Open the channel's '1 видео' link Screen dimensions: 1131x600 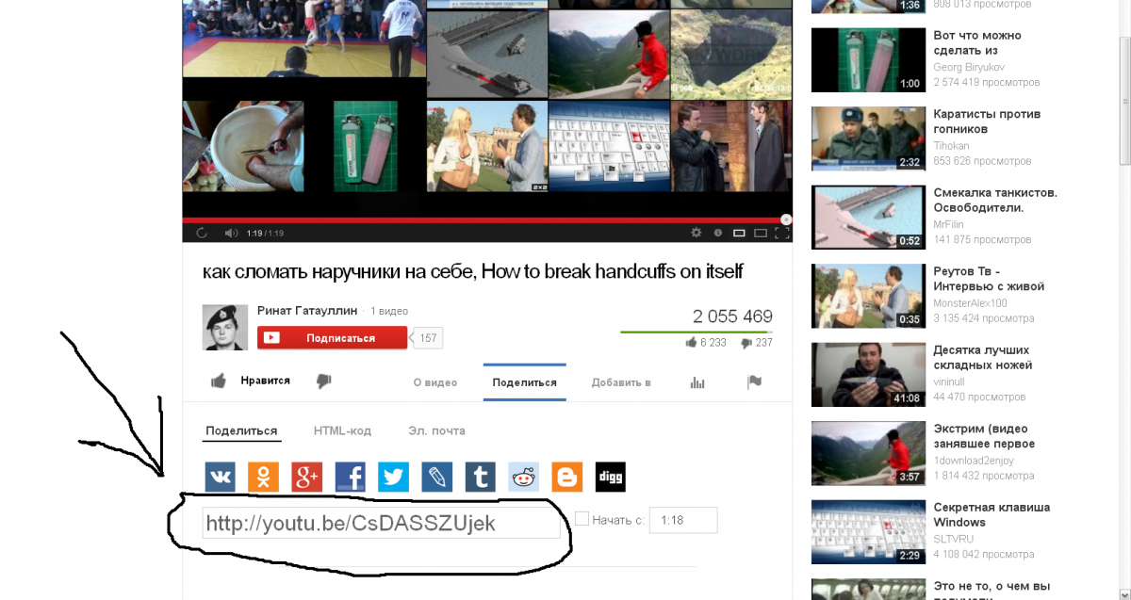pyautogui.click(x=391, y=311)
